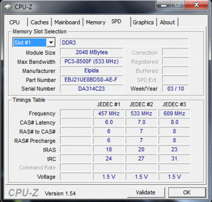Switch to the CPU tab
Image resolution: width=212 pixels, height=202 pixels.
coord(15,22)
